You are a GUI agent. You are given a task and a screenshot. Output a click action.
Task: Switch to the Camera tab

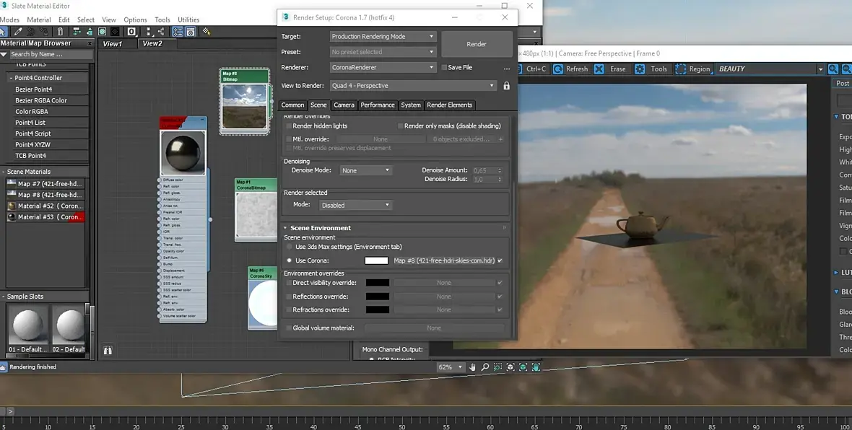pyautogui.click(x=344, y=105)
